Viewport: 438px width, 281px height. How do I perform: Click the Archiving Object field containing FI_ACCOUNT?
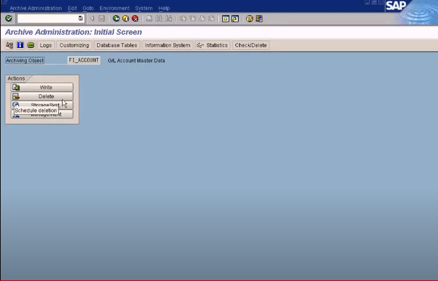point(84,60)
